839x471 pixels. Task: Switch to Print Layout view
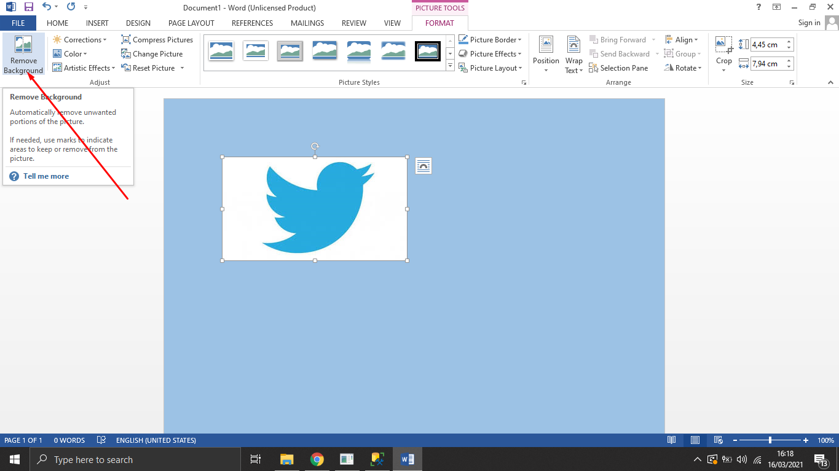click(695, 440)
